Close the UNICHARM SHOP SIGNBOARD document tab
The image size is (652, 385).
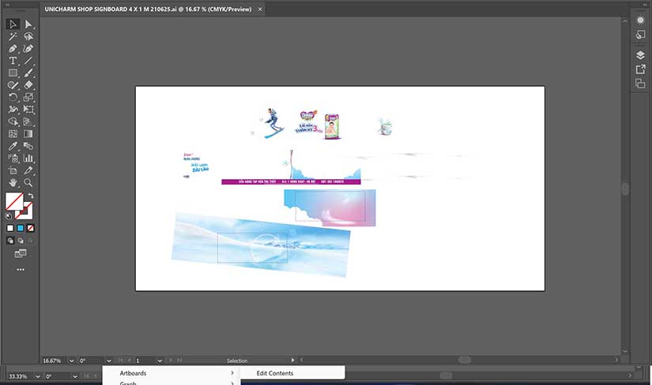click(x=260, y=9)
